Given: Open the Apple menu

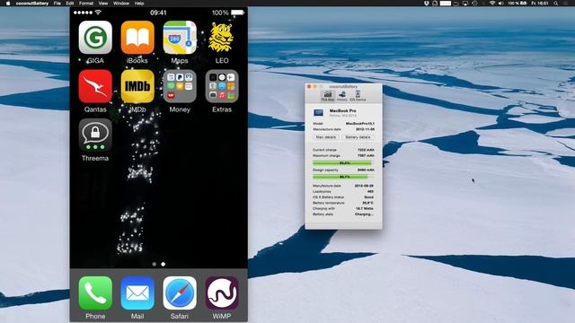Looking at the screenshot, I should 8,4.
